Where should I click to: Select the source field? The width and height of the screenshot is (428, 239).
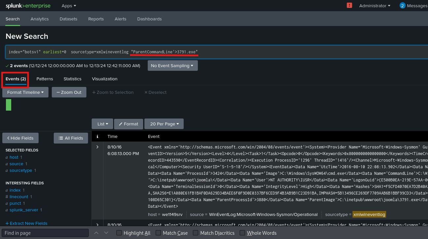pyautogui.click(x=16, y=164)
